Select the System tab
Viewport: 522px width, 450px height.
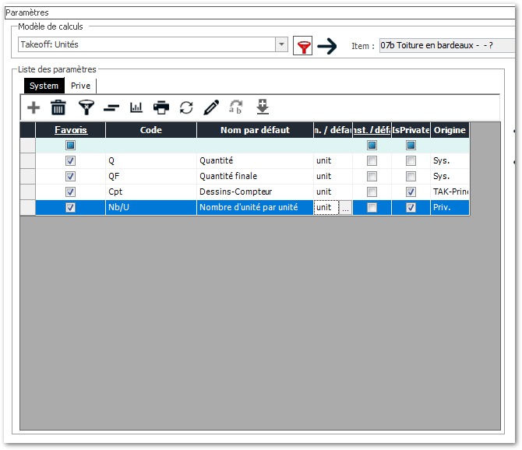[44, 86]
